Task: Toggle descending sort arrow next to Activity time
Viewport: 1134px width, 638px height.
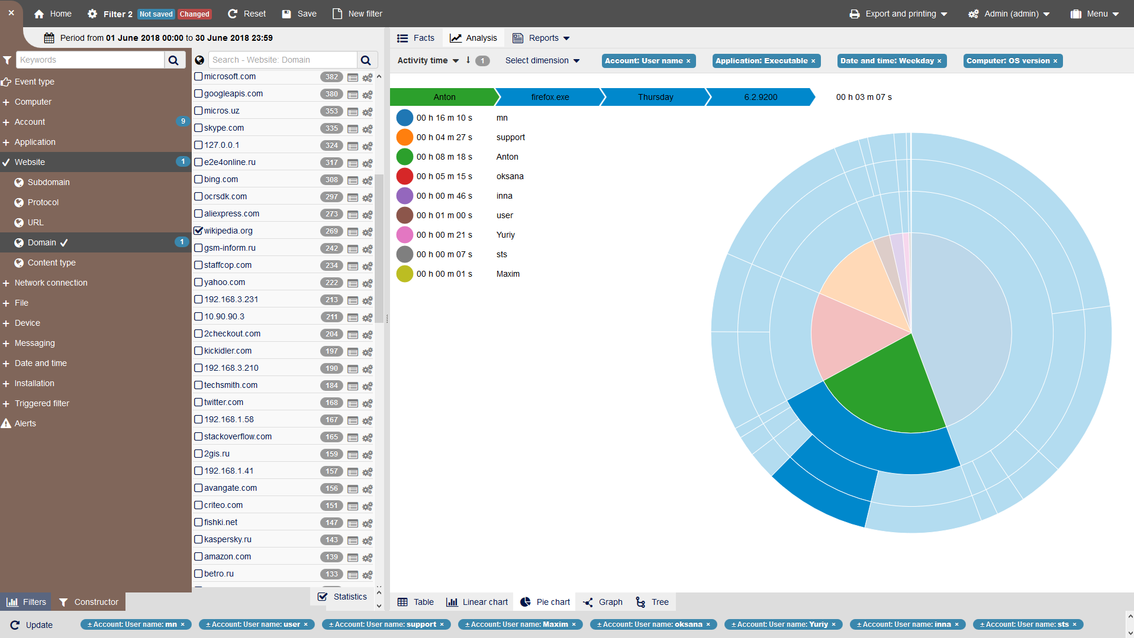Action: [468, 60]
